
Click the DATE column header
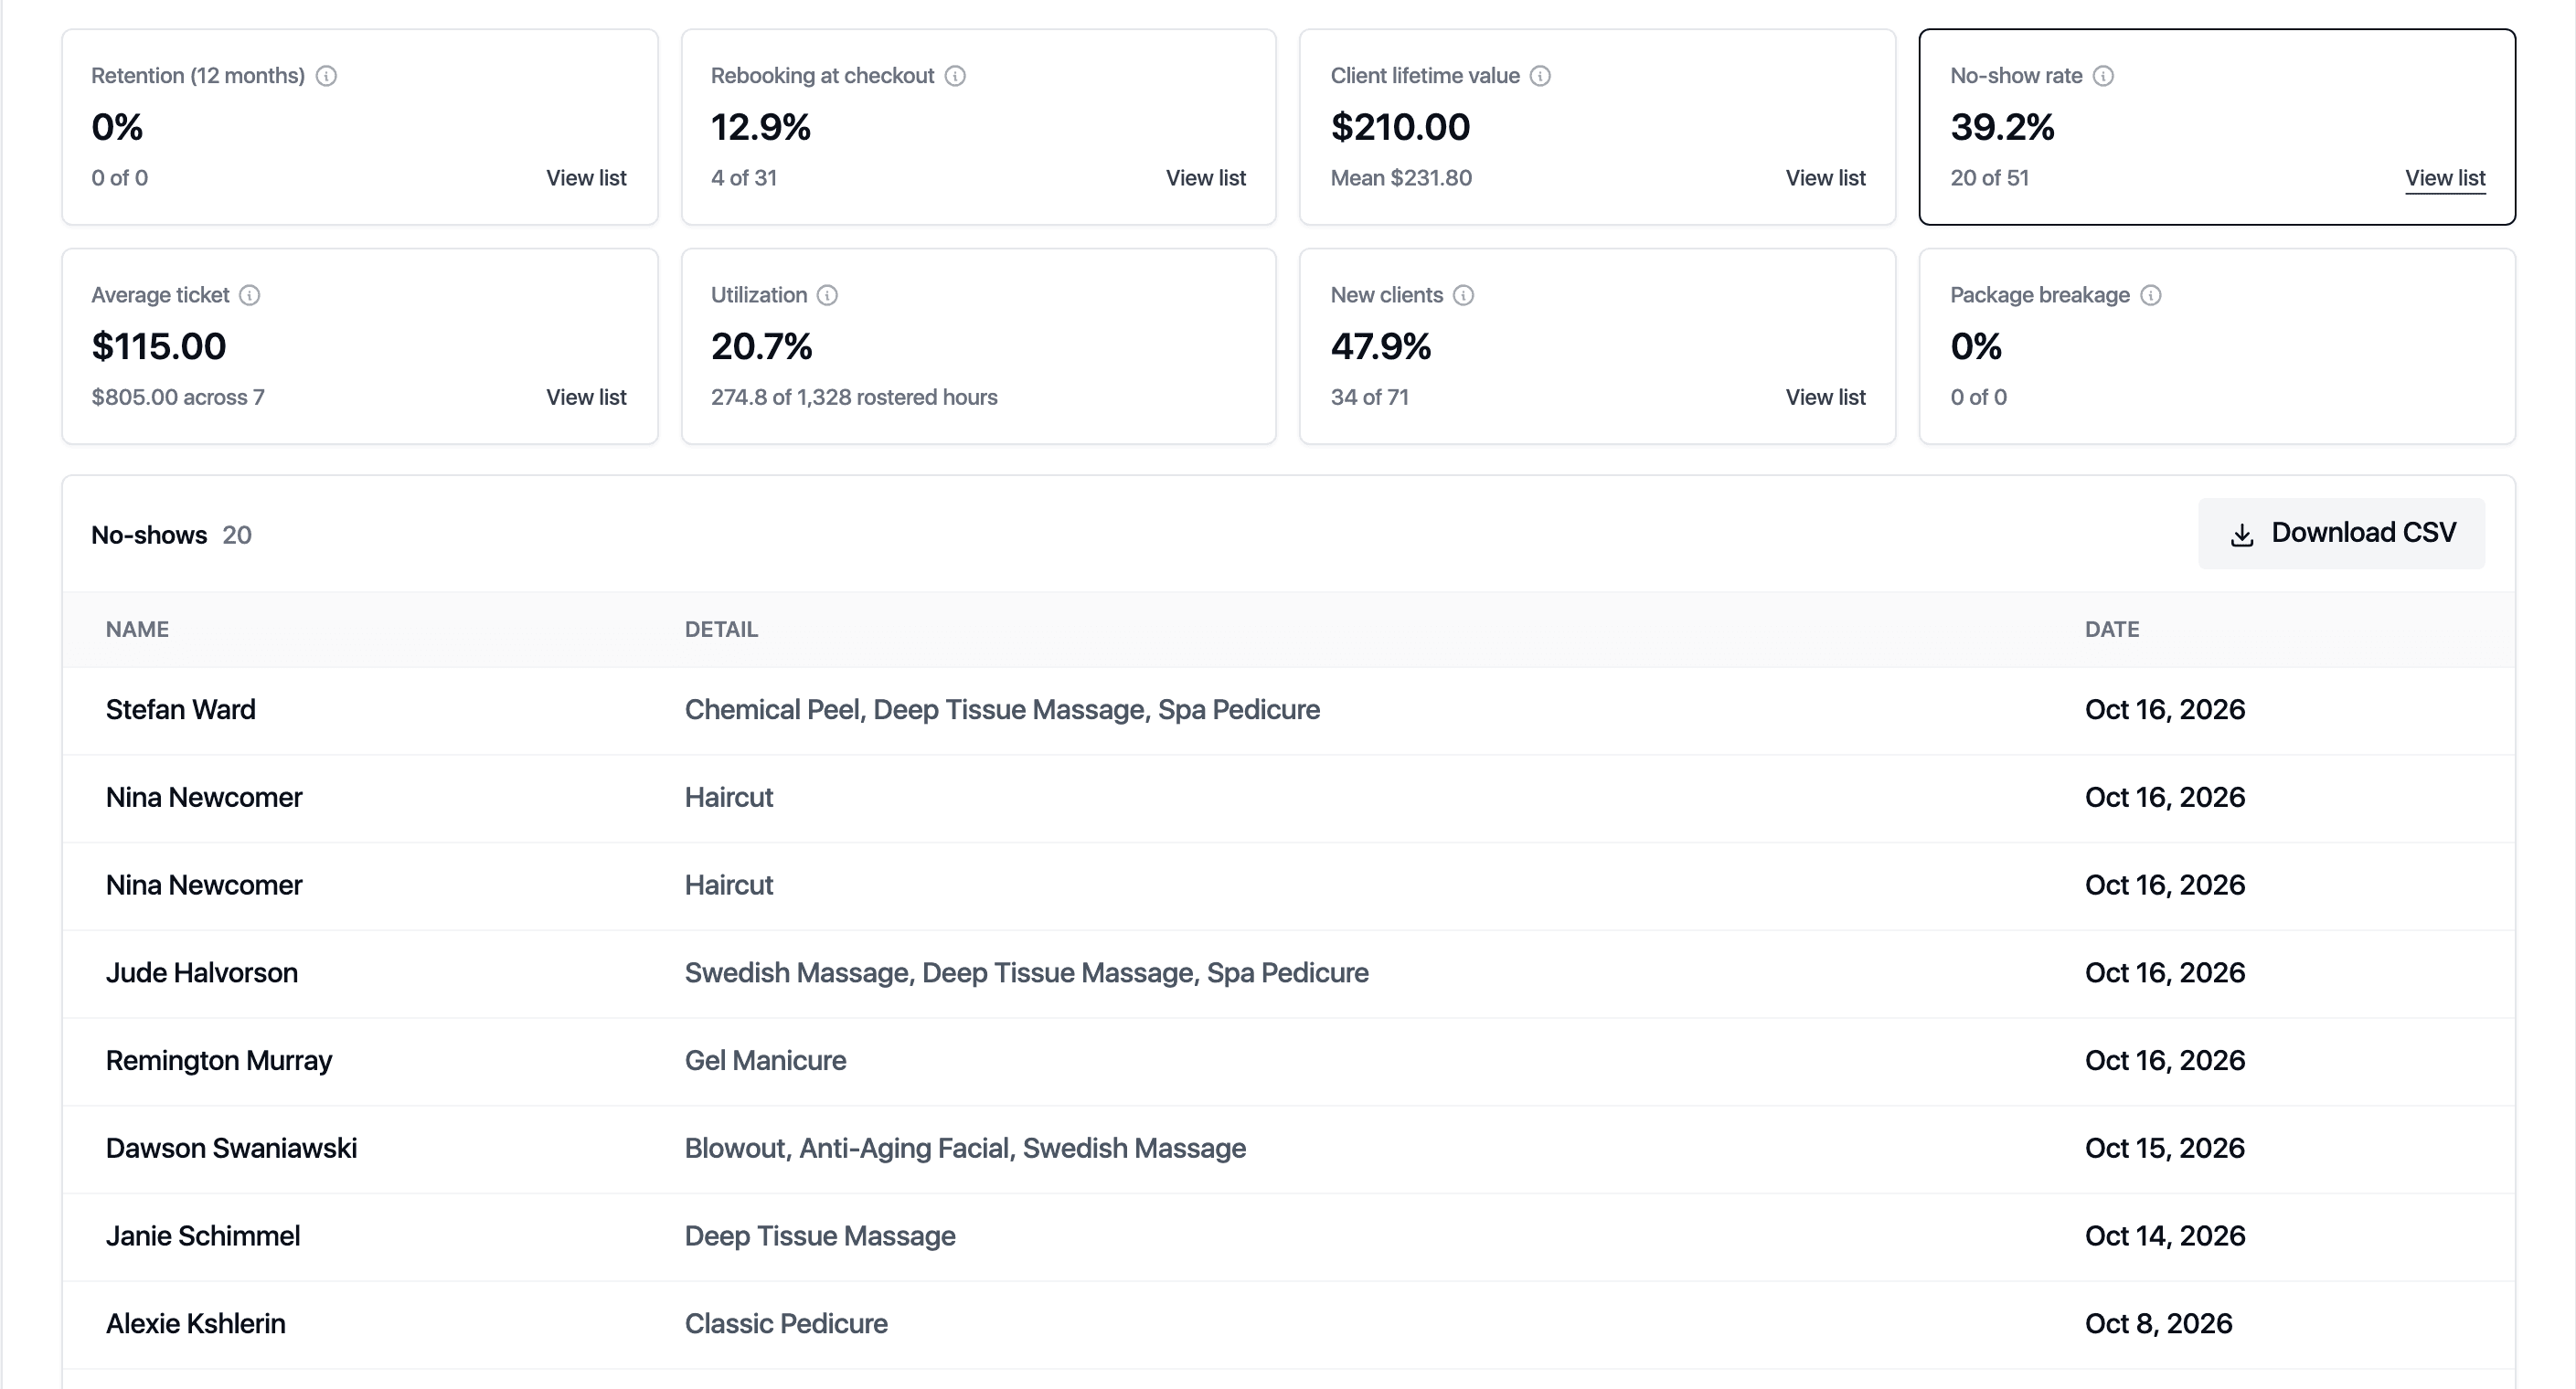2112,629
